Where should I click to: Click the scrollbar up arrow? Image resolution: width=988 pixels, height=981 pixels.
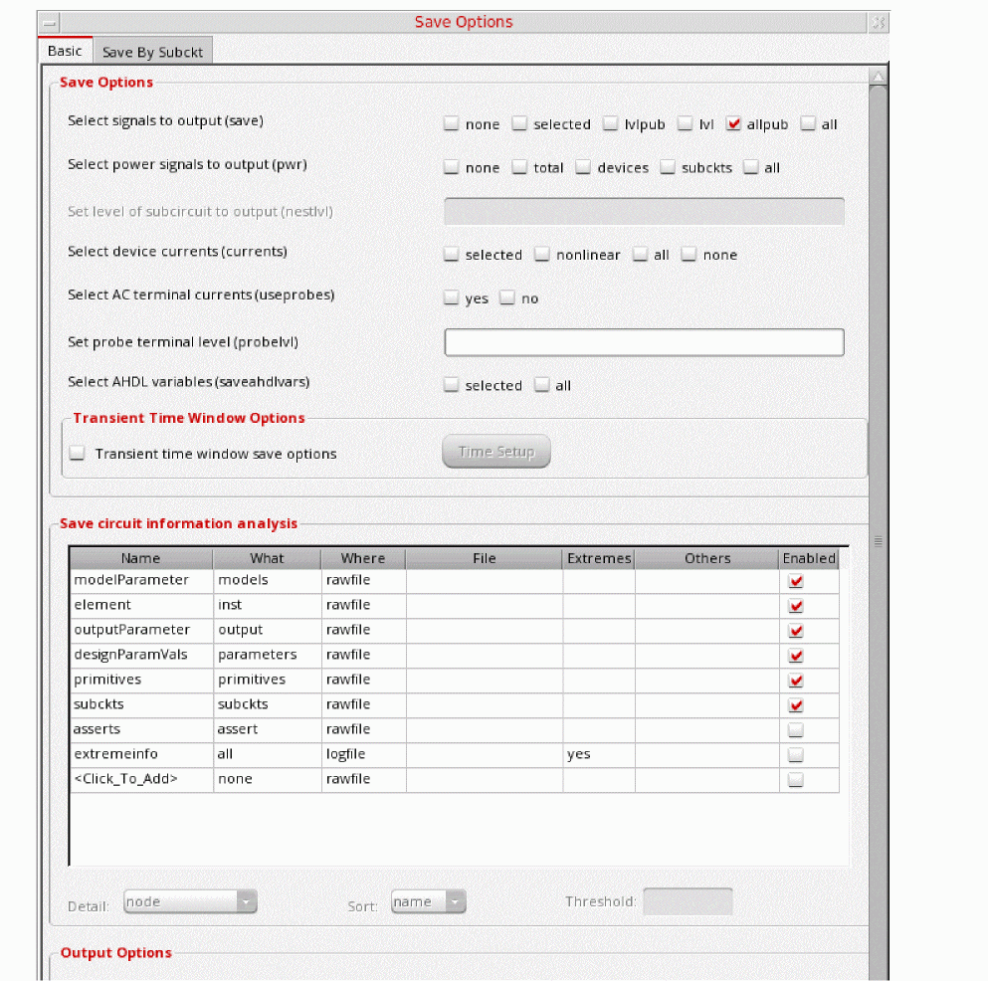pyautogui.click(x=878, y=77)
